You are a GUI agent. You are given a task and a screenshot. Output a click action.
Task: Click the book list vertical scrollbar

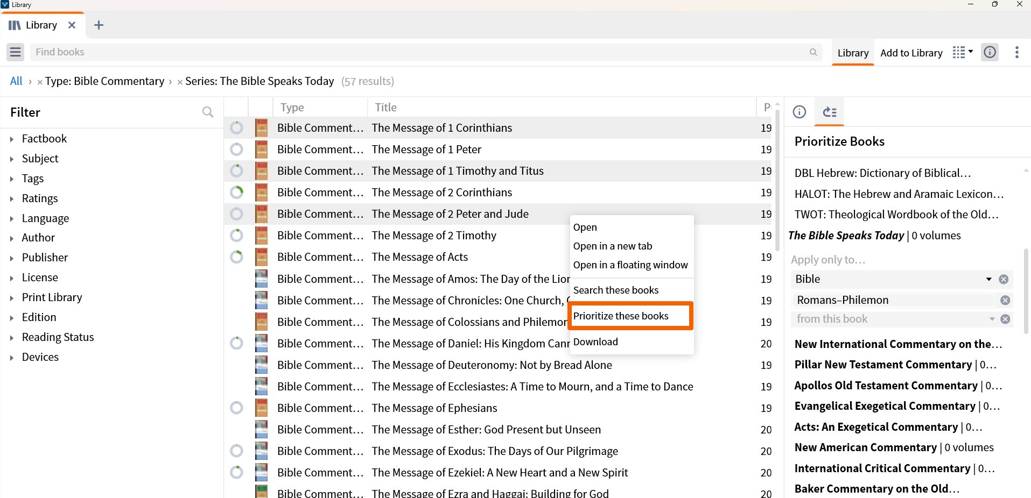tap(777, 181)
